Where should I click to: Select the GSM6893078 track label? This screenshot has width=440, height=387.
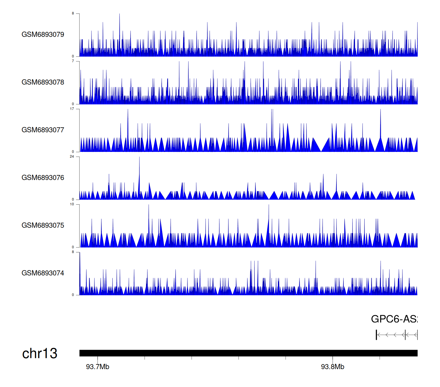point(43,82)
